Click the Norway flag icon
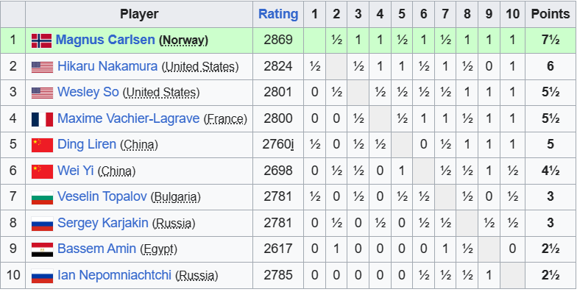Image resolution: width=577 pixels, height=292 pixels. click(41, 40)
